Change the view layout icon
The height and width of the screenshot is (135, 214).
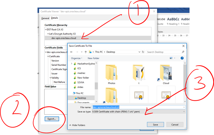172,58
